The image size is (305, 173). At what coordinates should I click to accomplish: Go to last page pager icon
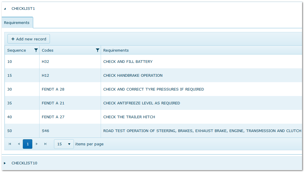coord(45,144)
